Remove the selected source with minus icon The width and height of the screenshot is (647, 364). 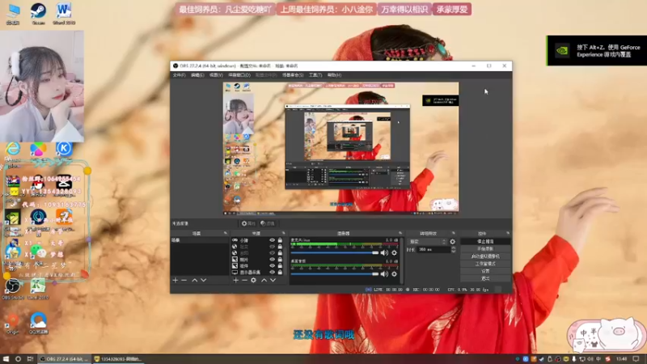click(244, 280)
